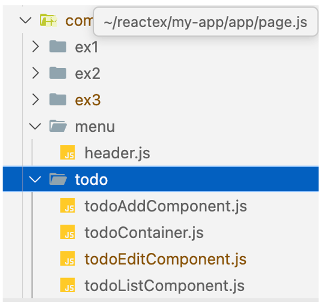The height and width of the screenshot is (305, 326).
Task: Click the JS icon beside todoEditComponent.js
Action: [x=68, y=259]
